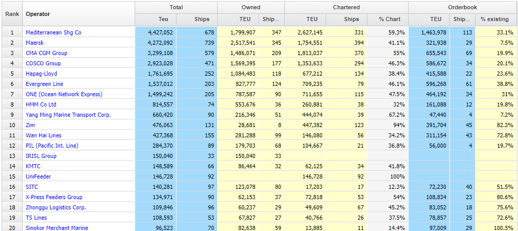Select Zhonggu Logistics total TEU 109,846

tap(156, 207)
